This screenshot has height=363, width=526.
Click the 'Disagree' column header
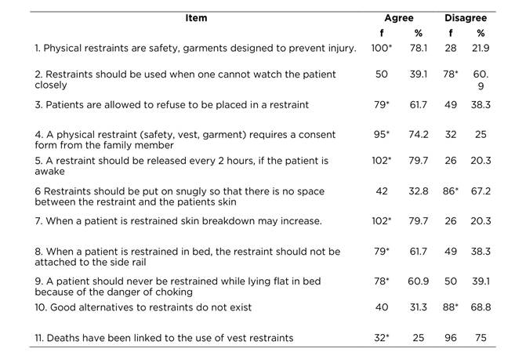coord(466,18)
